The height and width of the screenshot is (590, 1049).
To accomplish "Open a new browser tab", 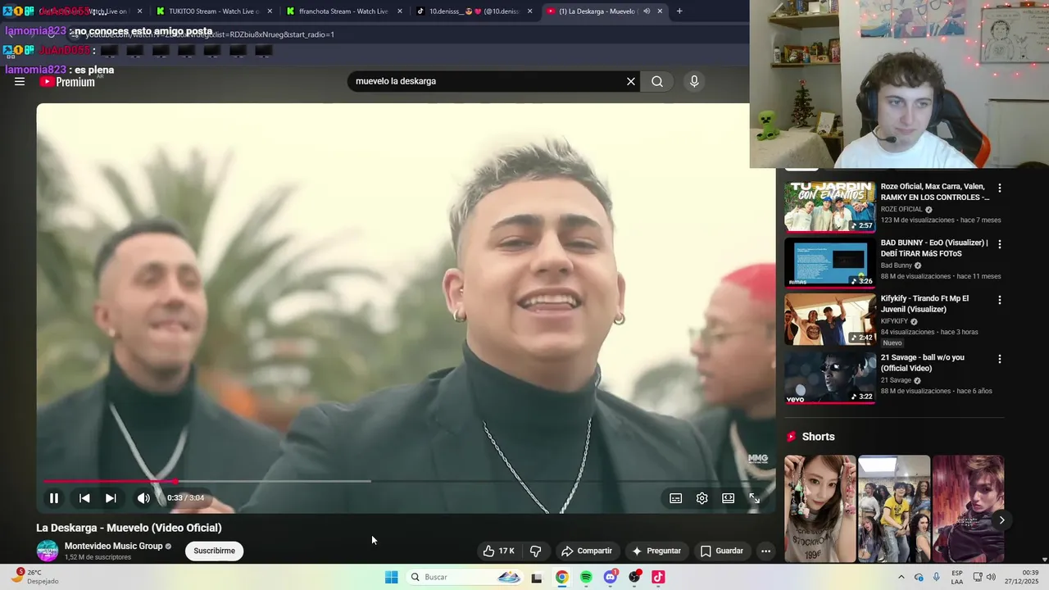I will click(x=679, y=11).
